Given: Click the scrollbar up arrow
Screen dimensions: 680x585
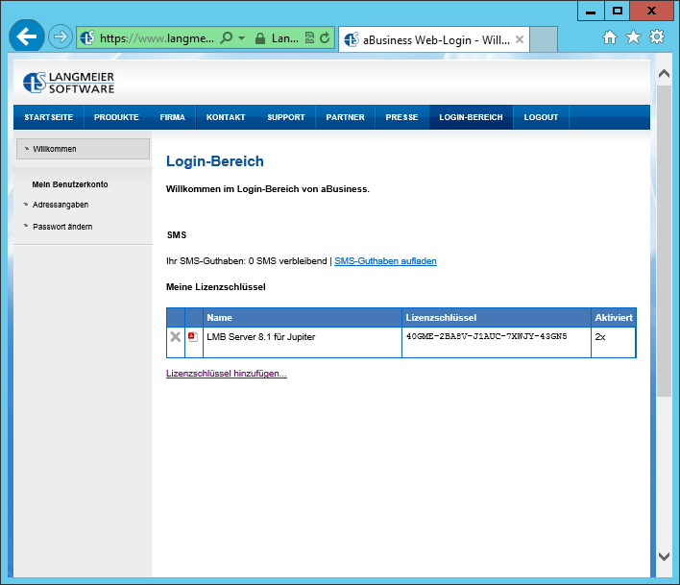Looking at the screenshot, I should pos(664,73).
